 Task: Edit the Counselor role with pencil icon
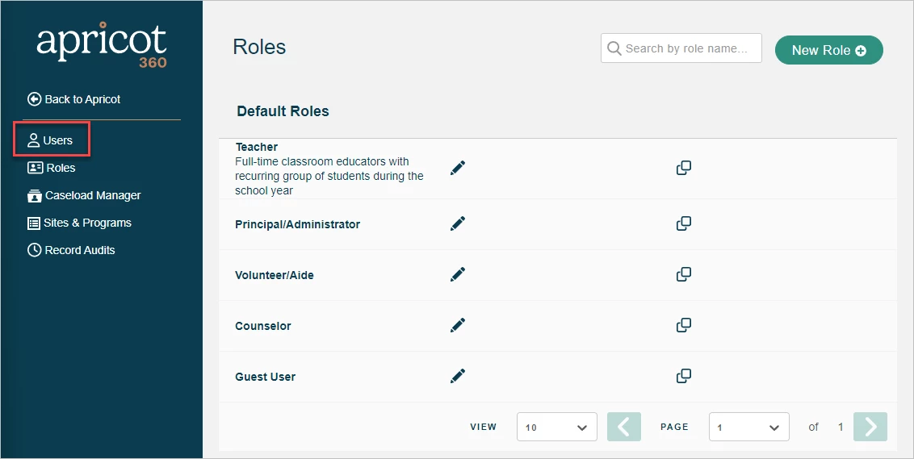tap(458, 325)
